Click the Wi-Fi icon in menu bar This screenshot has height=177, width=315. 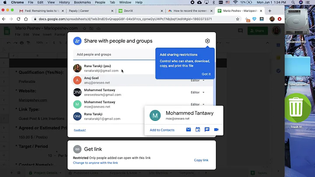click(x=235, y=3)
